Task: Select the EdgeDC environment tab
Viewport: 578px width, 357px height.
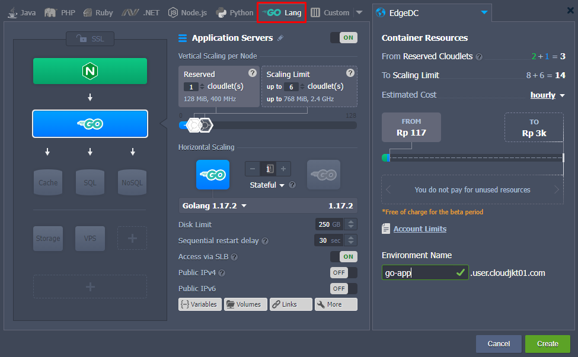Action: point(403,11)
